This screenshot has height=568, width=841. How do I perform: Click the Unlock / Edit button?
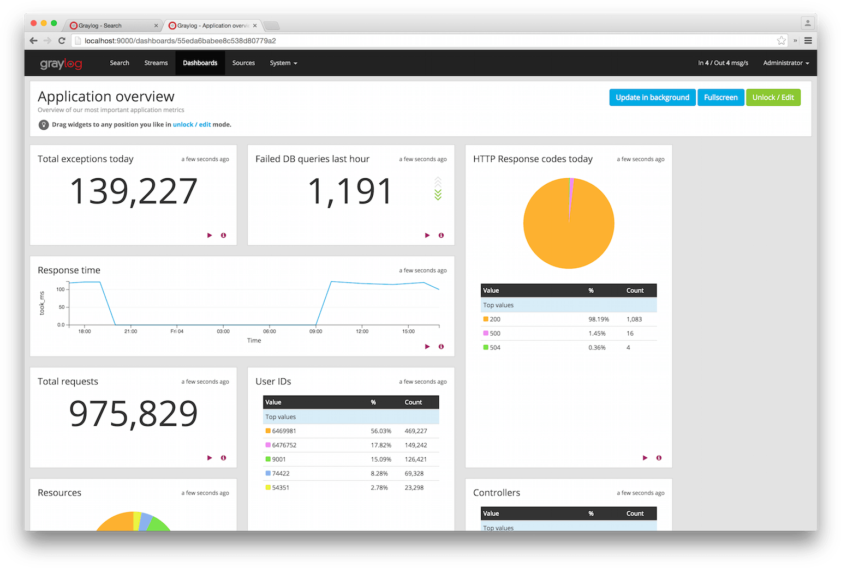[773, 98]
